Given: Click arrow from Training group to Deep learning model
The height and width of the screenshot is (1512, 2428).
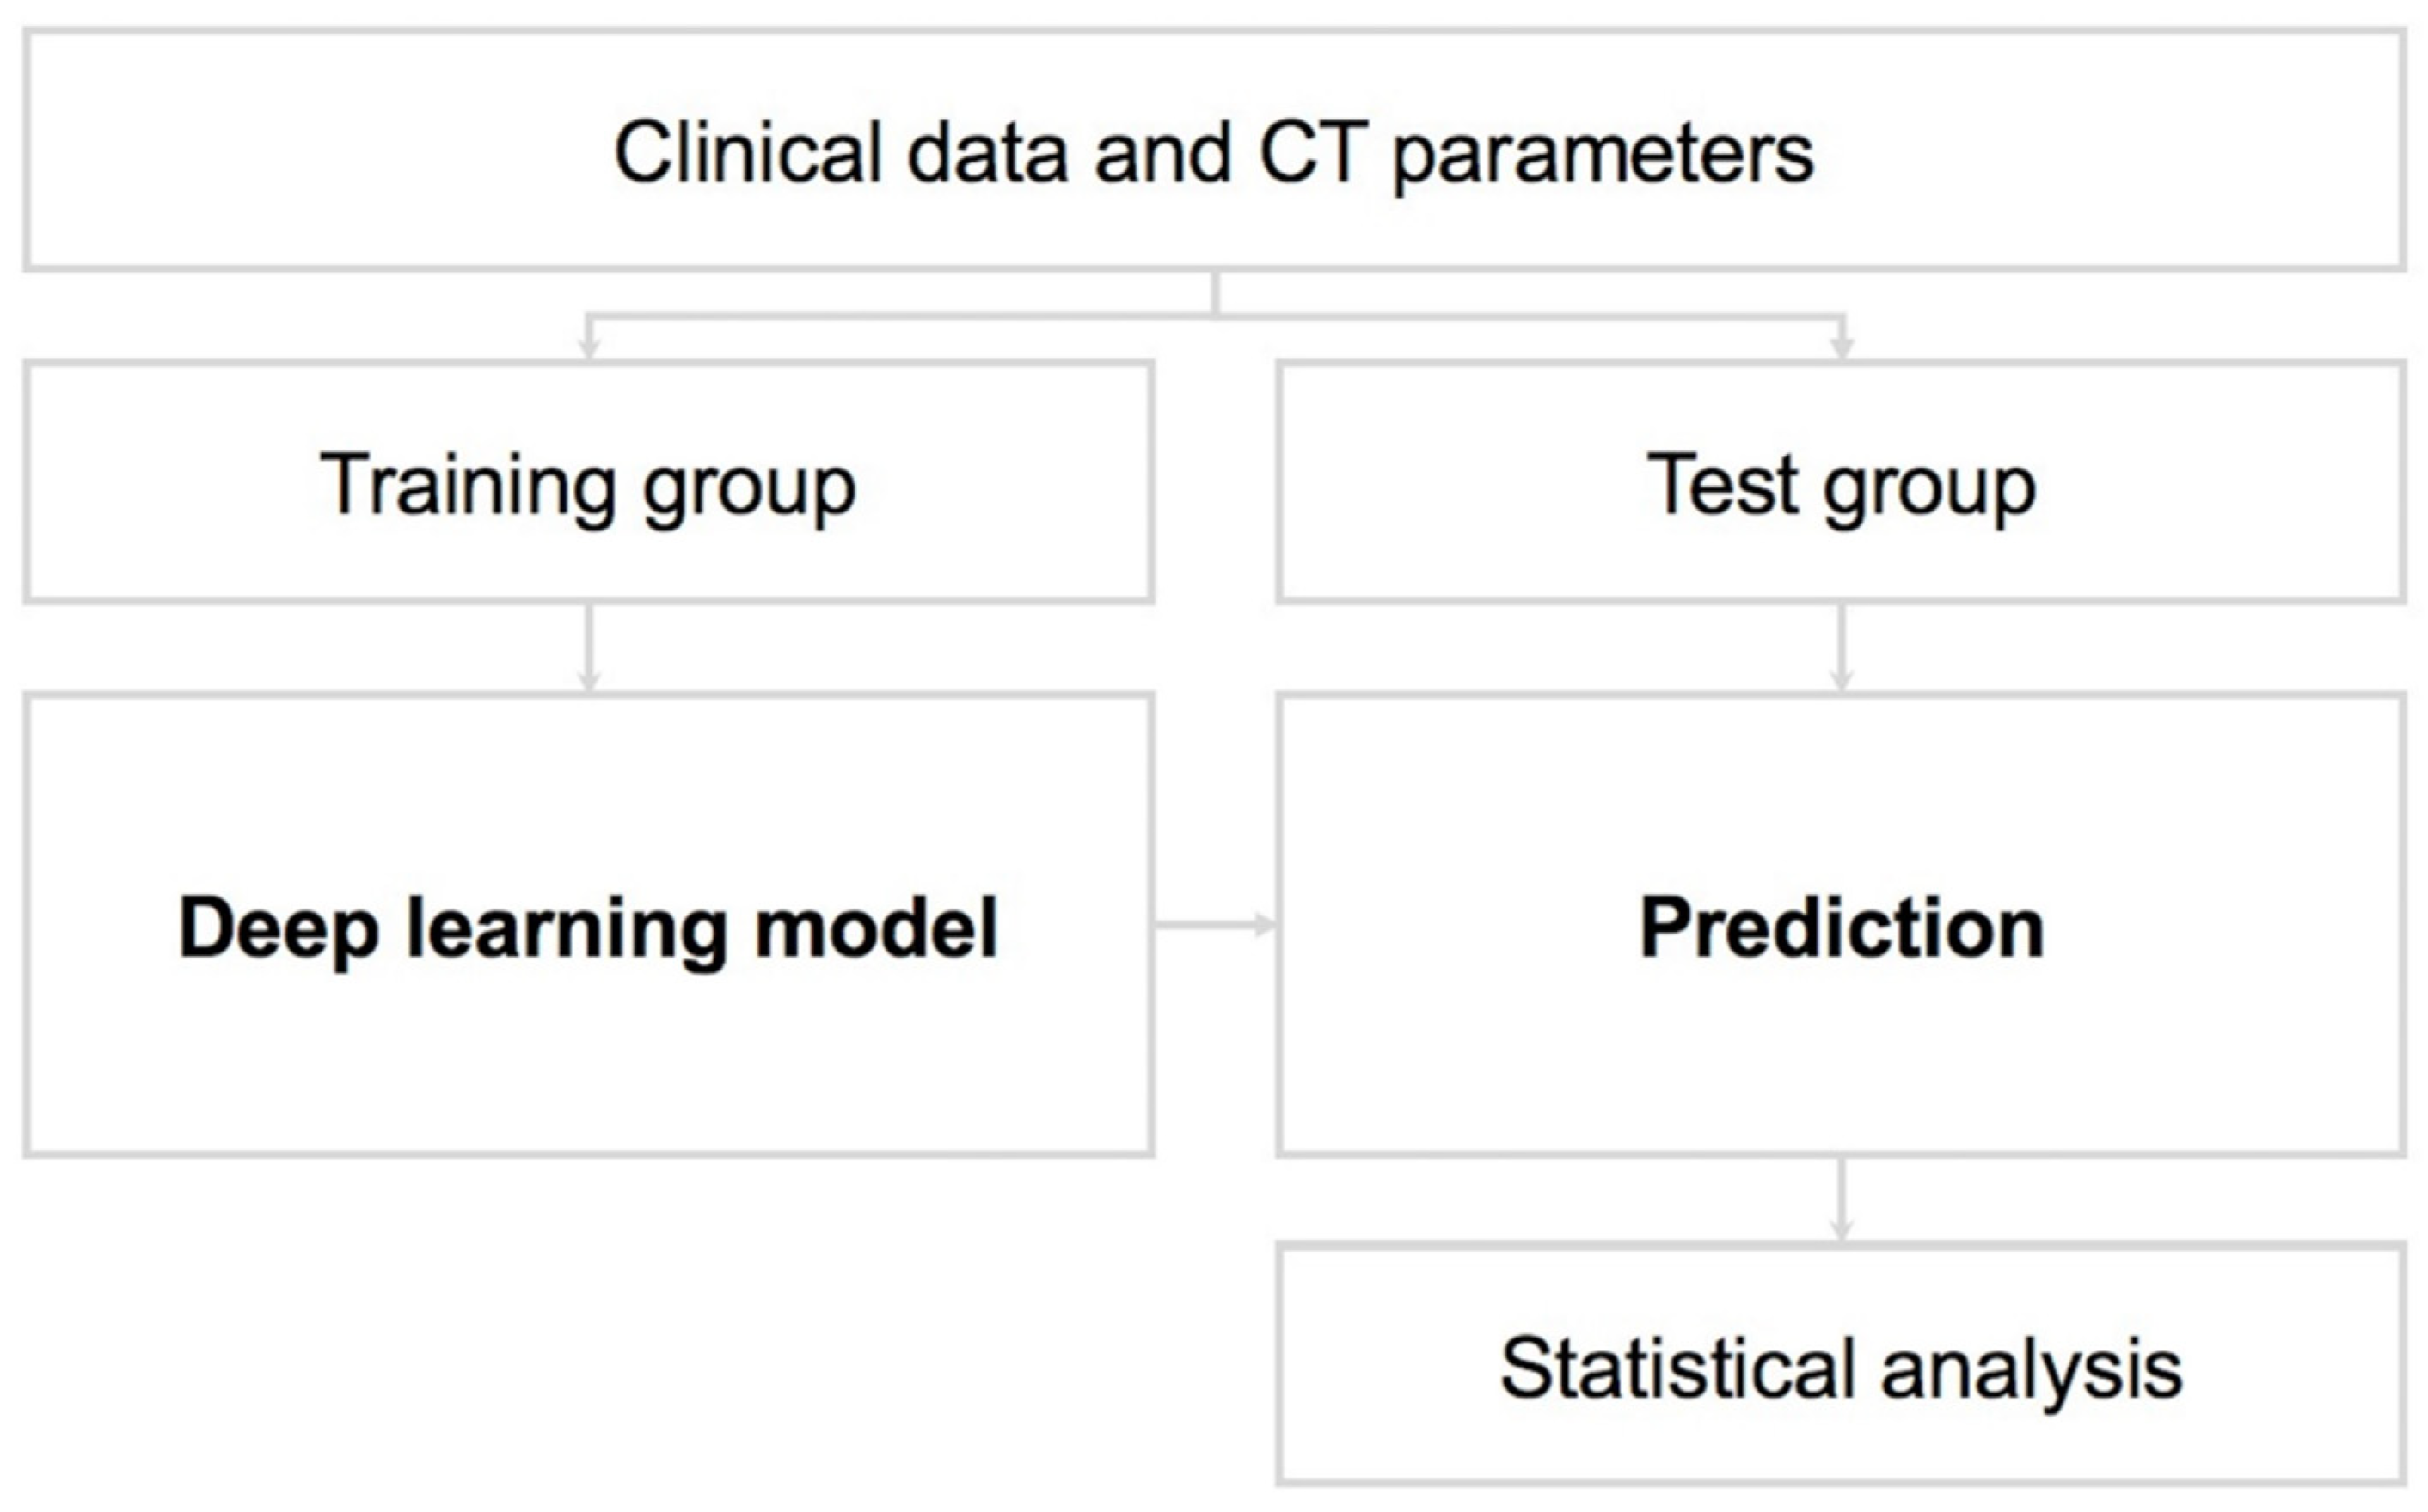Looking at the screenshot, I should point(589,648).
